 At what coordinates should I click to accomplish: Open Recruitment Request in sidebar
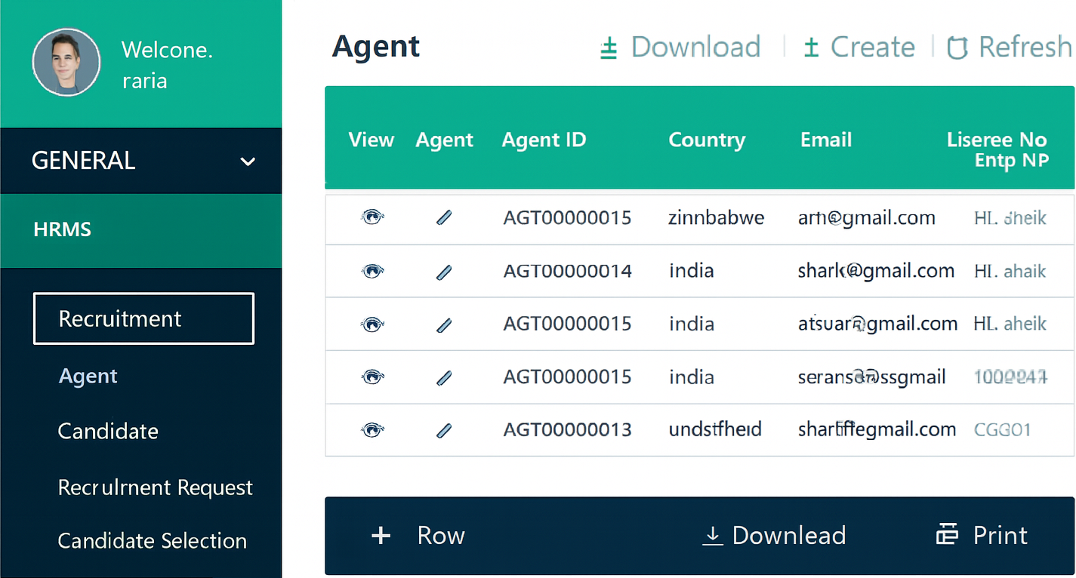156,487
